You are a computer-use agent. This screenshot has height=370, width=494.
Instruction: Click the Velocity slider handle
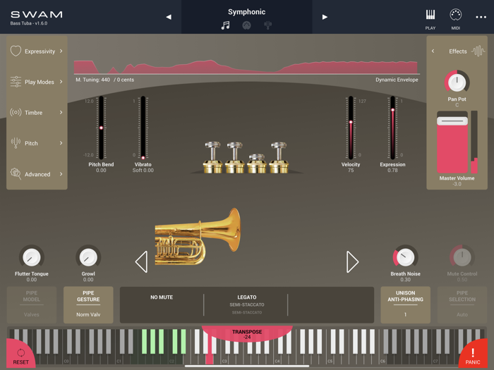click(351, 122)
